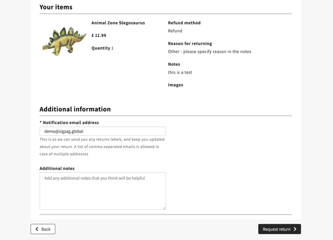Screen dimensions: 333x240
Task: Click the 'Quantity 1' text
Action: pos(102,48)
